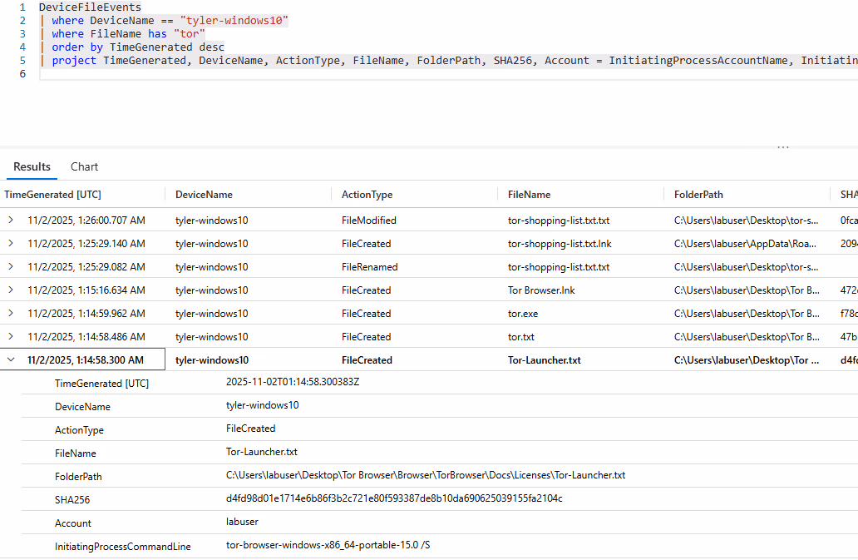This screenshot has width=858, height=560.
Task: Expand the 1:25:29.140 AM result row
Action: [11, 244]
